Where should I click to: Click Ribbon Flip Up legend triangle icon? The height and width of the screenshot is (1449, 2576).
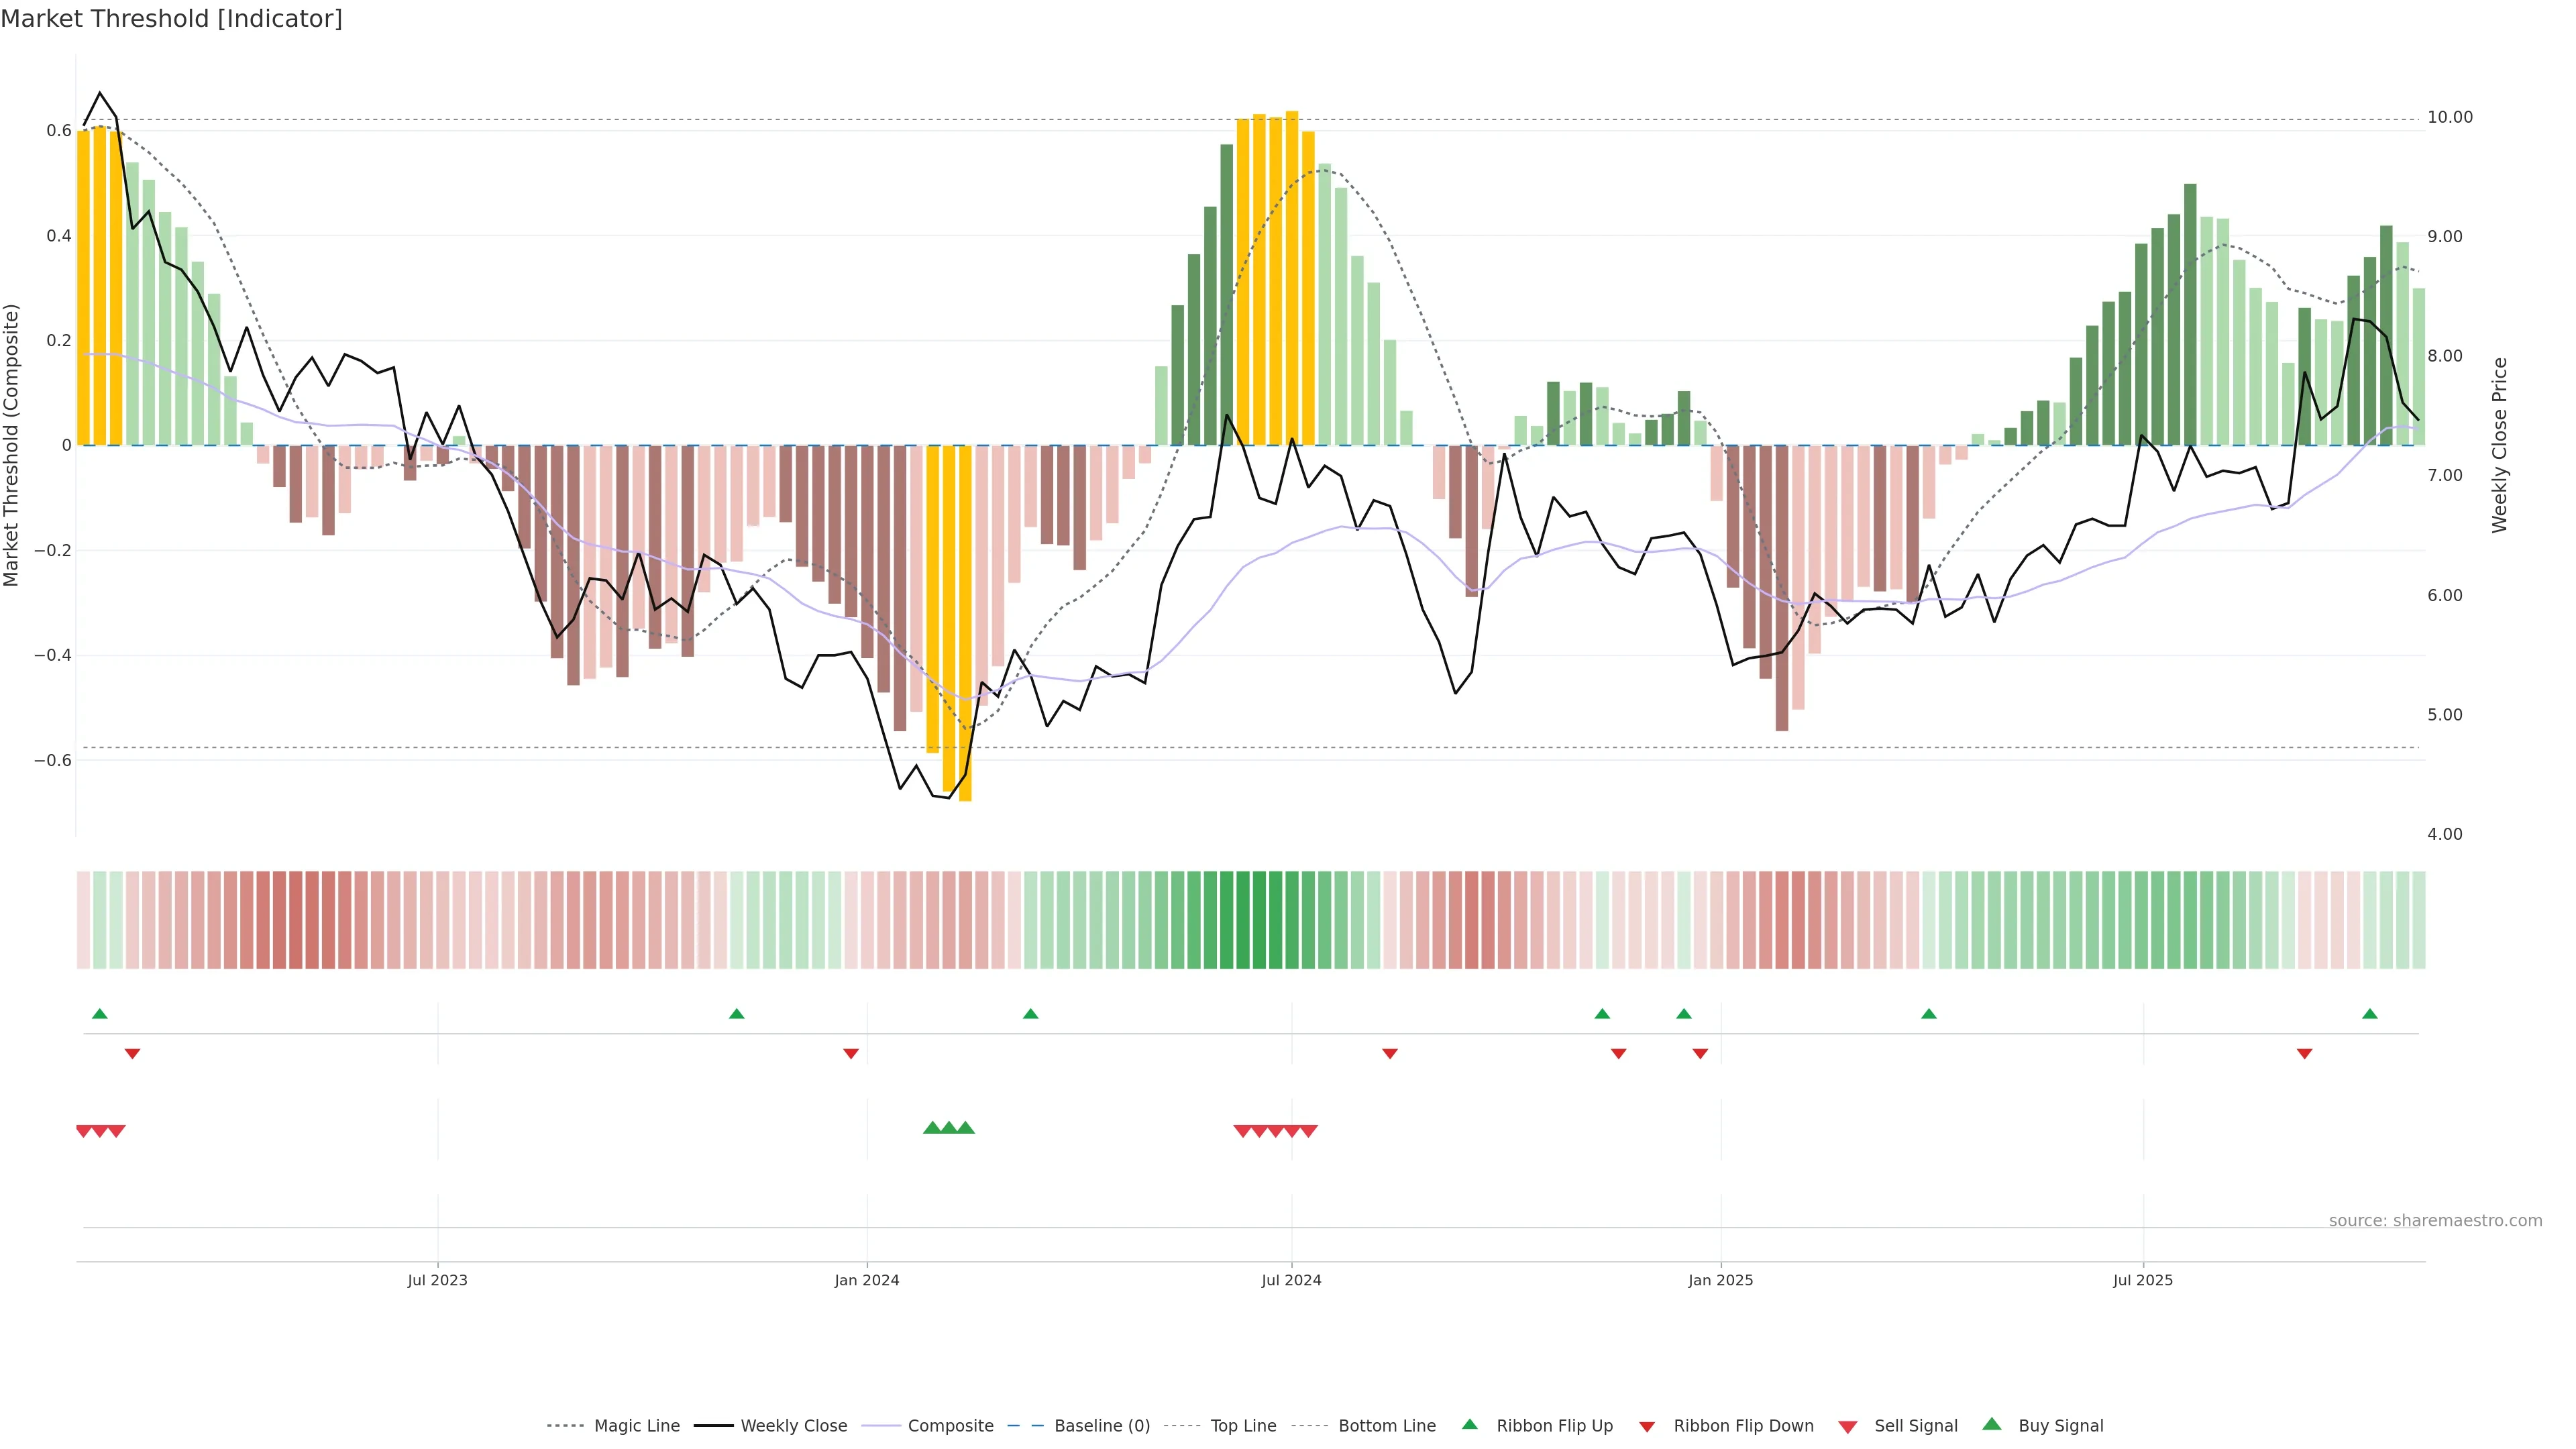1469,1424
